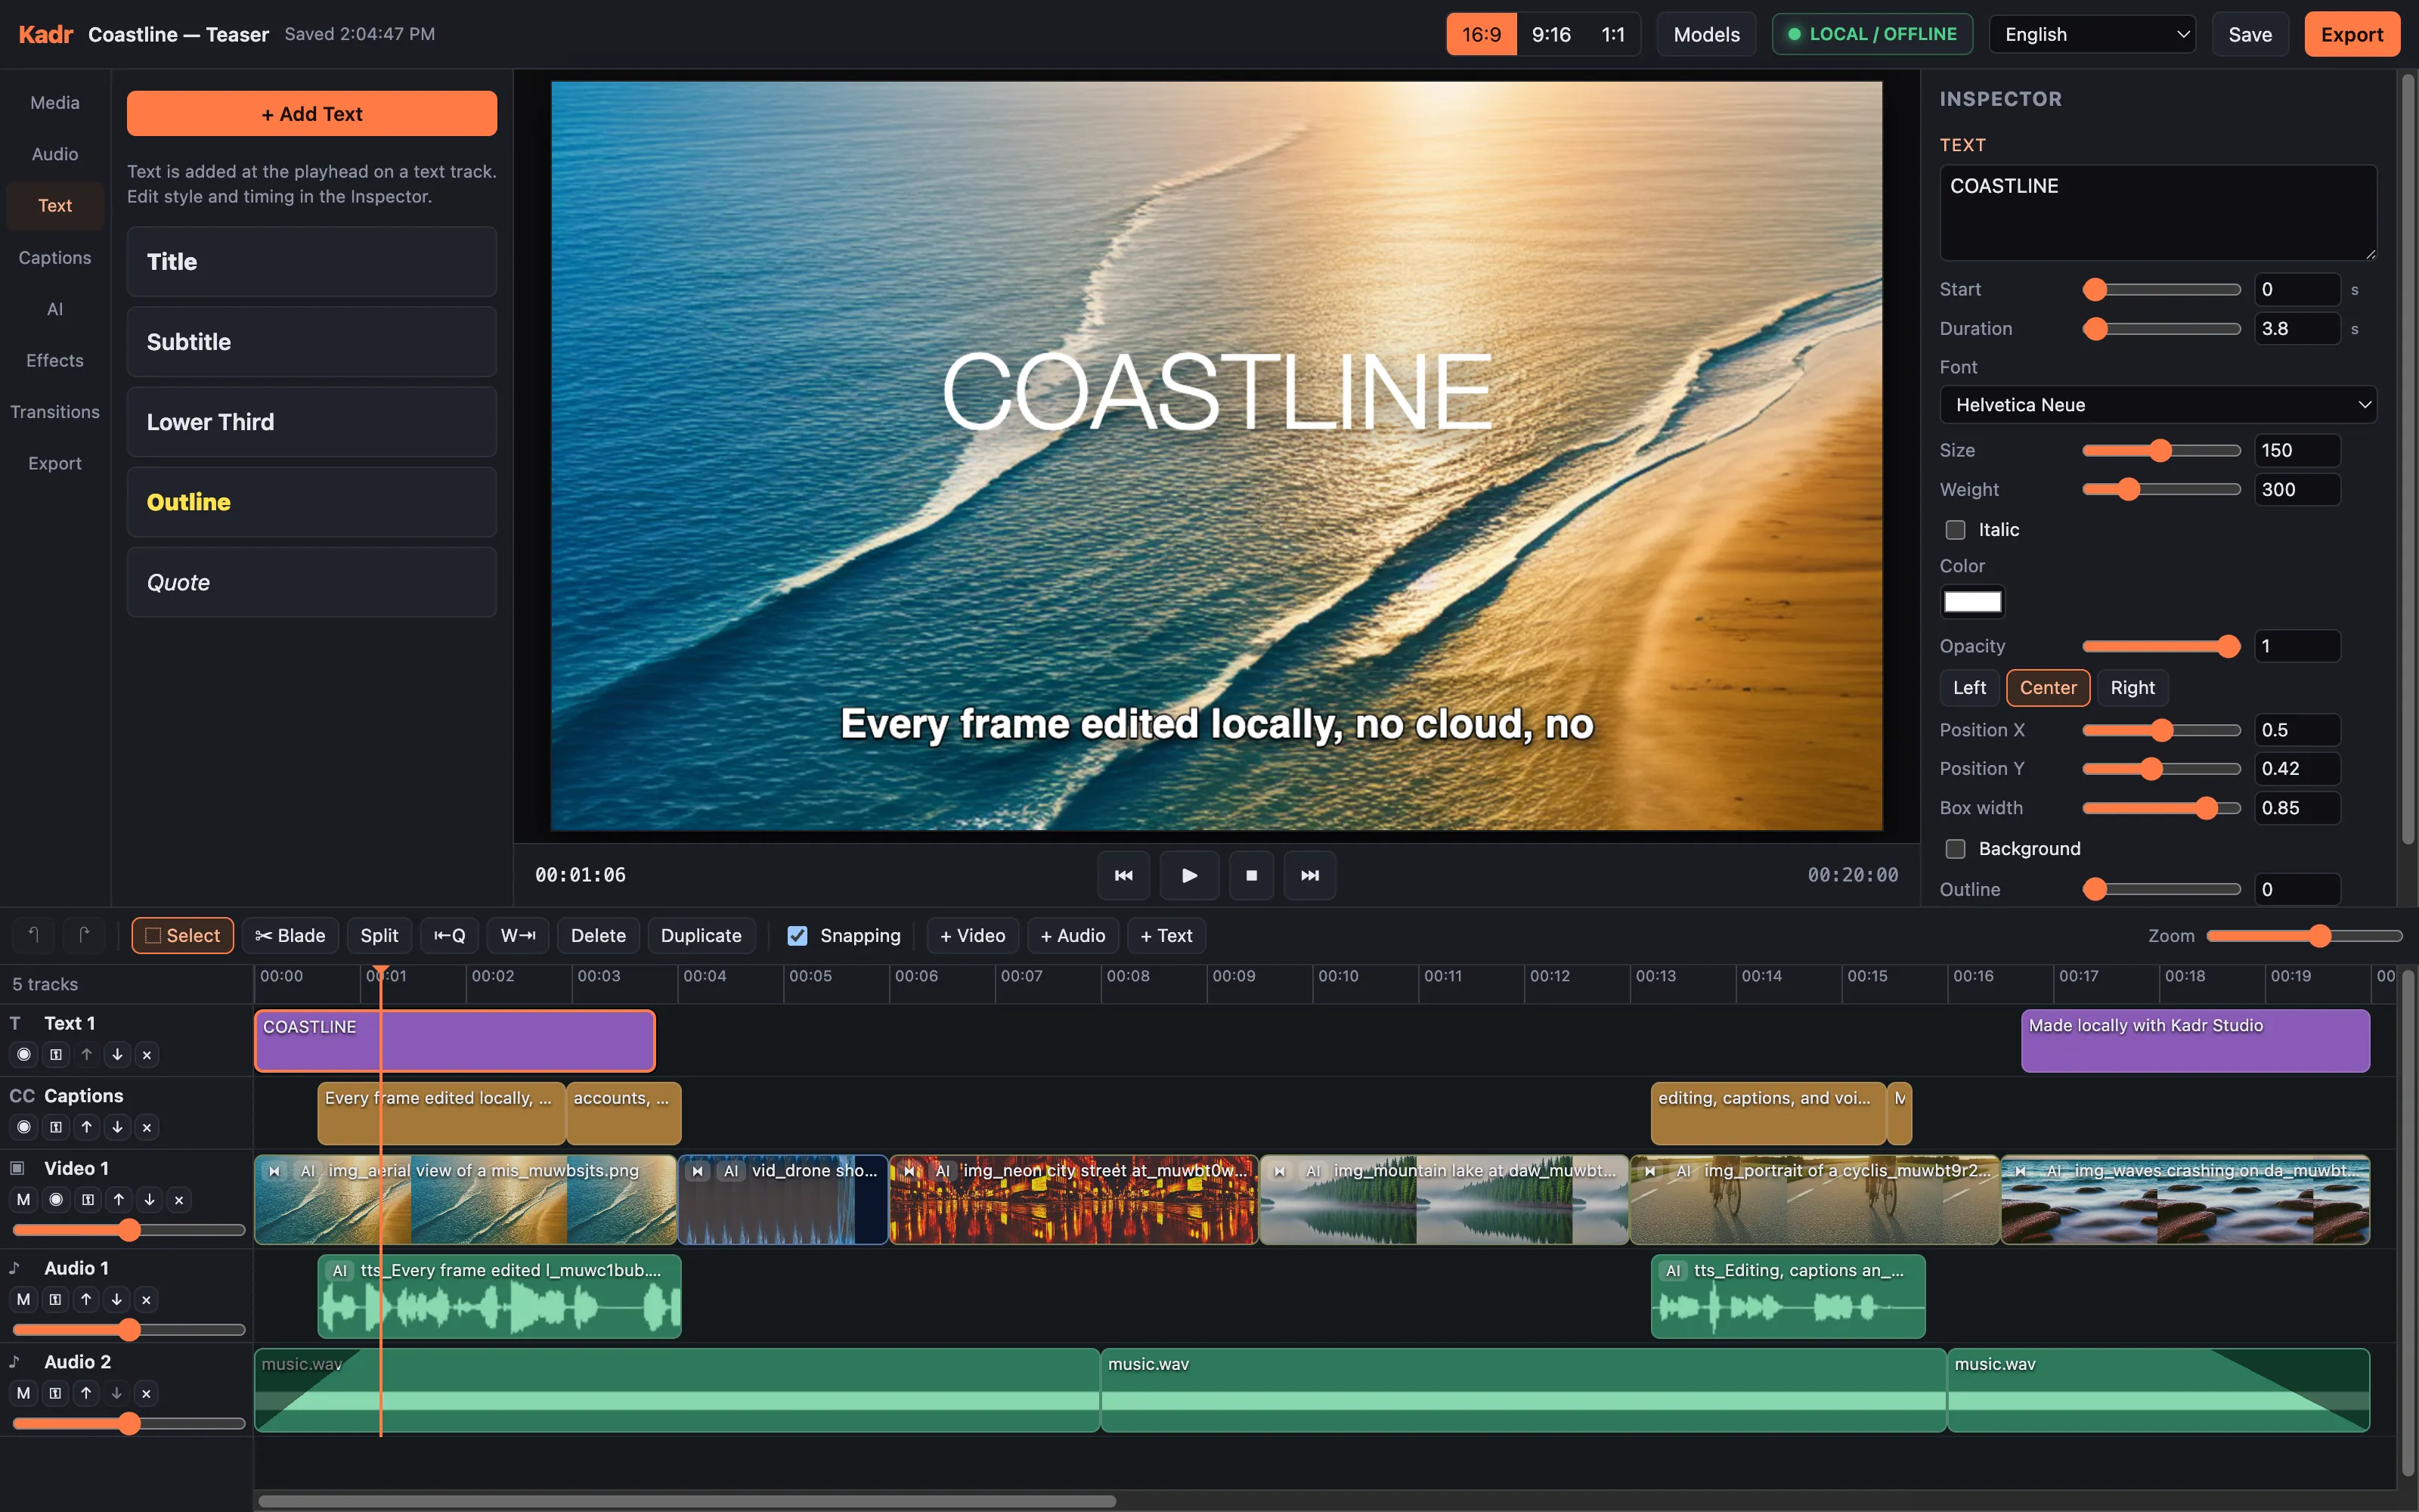Image resolution: width=2419 pixels, height=1512 pixels.
Task: Open the text Color swatch
Action: 1972,602
